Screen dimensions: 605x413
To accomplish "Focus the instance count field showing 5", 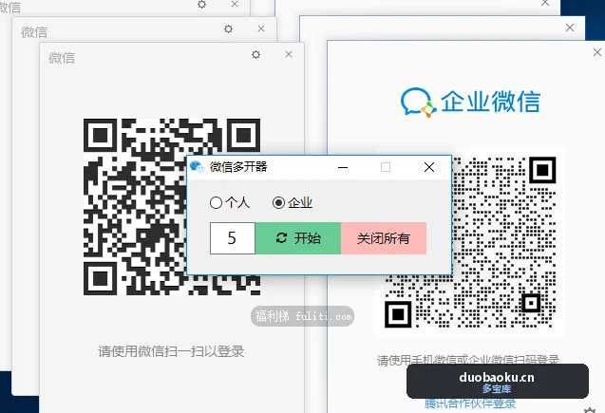I will [233, 238].
